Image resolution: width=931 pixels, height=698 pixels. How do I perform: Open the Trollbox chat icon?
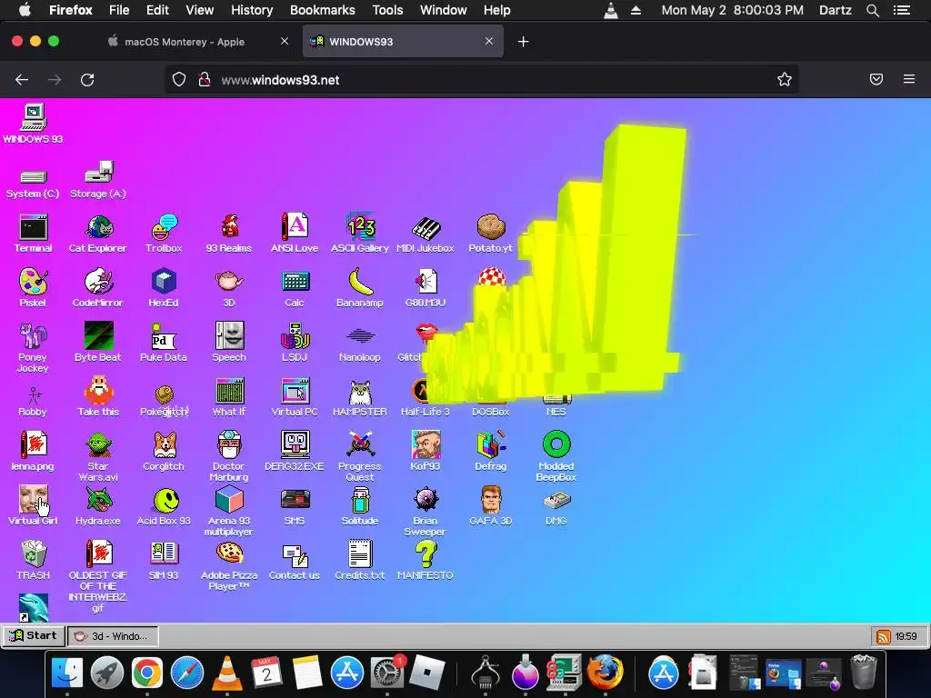(164, 234)
